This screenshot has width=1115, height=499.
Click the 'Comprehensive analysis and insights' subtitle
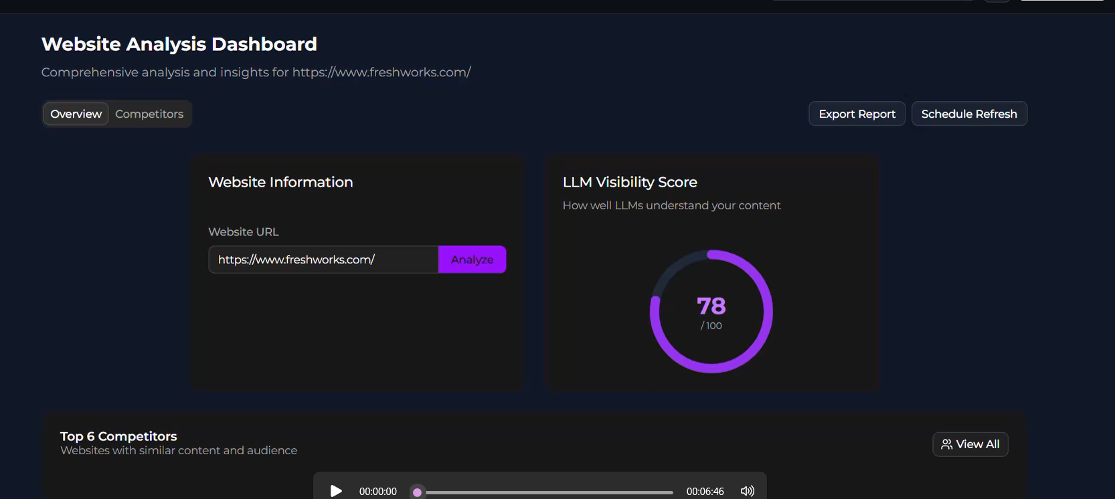[256, 72]
